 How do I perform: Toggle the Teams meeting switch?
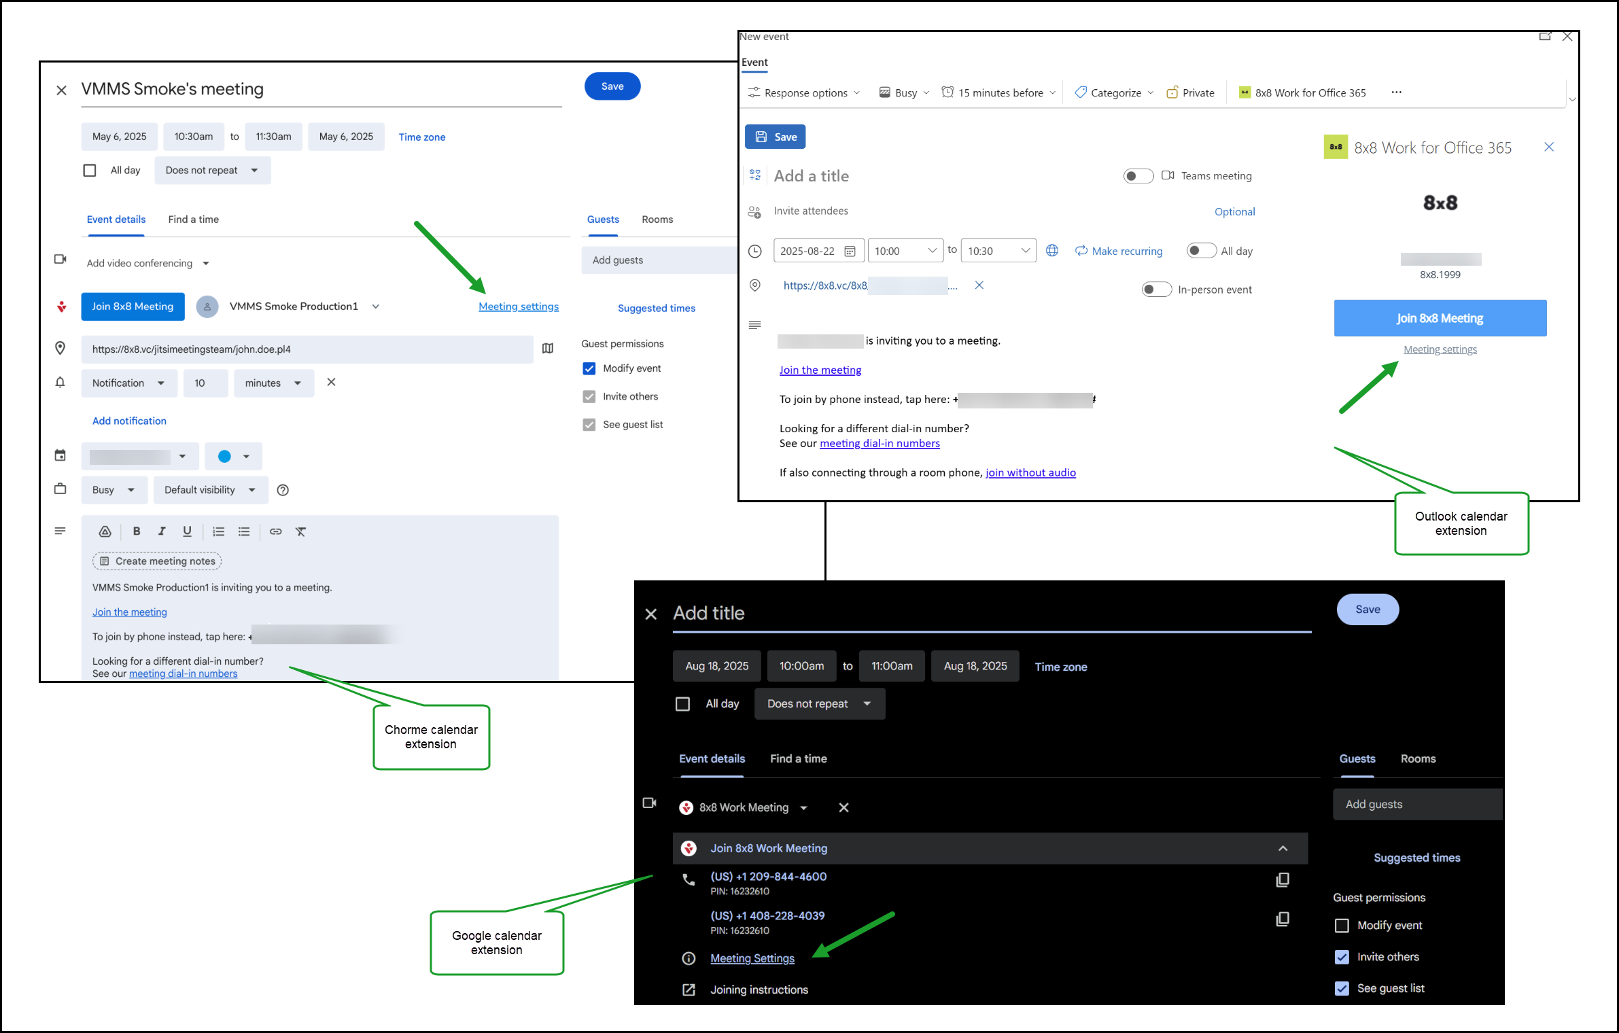tap(1138, 176)
